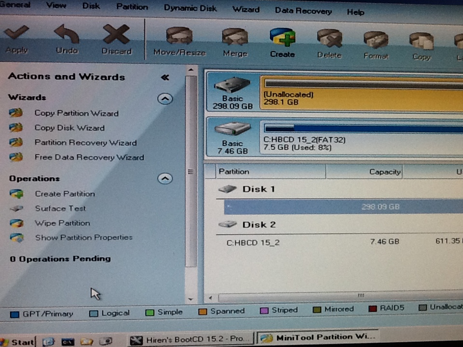Viewport: 463px width, 347px height.
Task: Click the Disk 2 label in list
Action: (259, 225)
